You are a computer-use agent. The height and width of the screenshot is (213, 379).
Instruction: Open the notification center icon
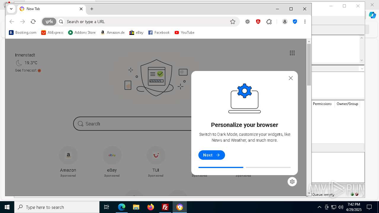[369, 207]
